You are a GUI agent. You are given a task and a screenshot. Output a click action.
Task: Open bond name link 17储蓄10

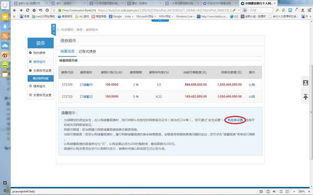(x=86, y=97)
